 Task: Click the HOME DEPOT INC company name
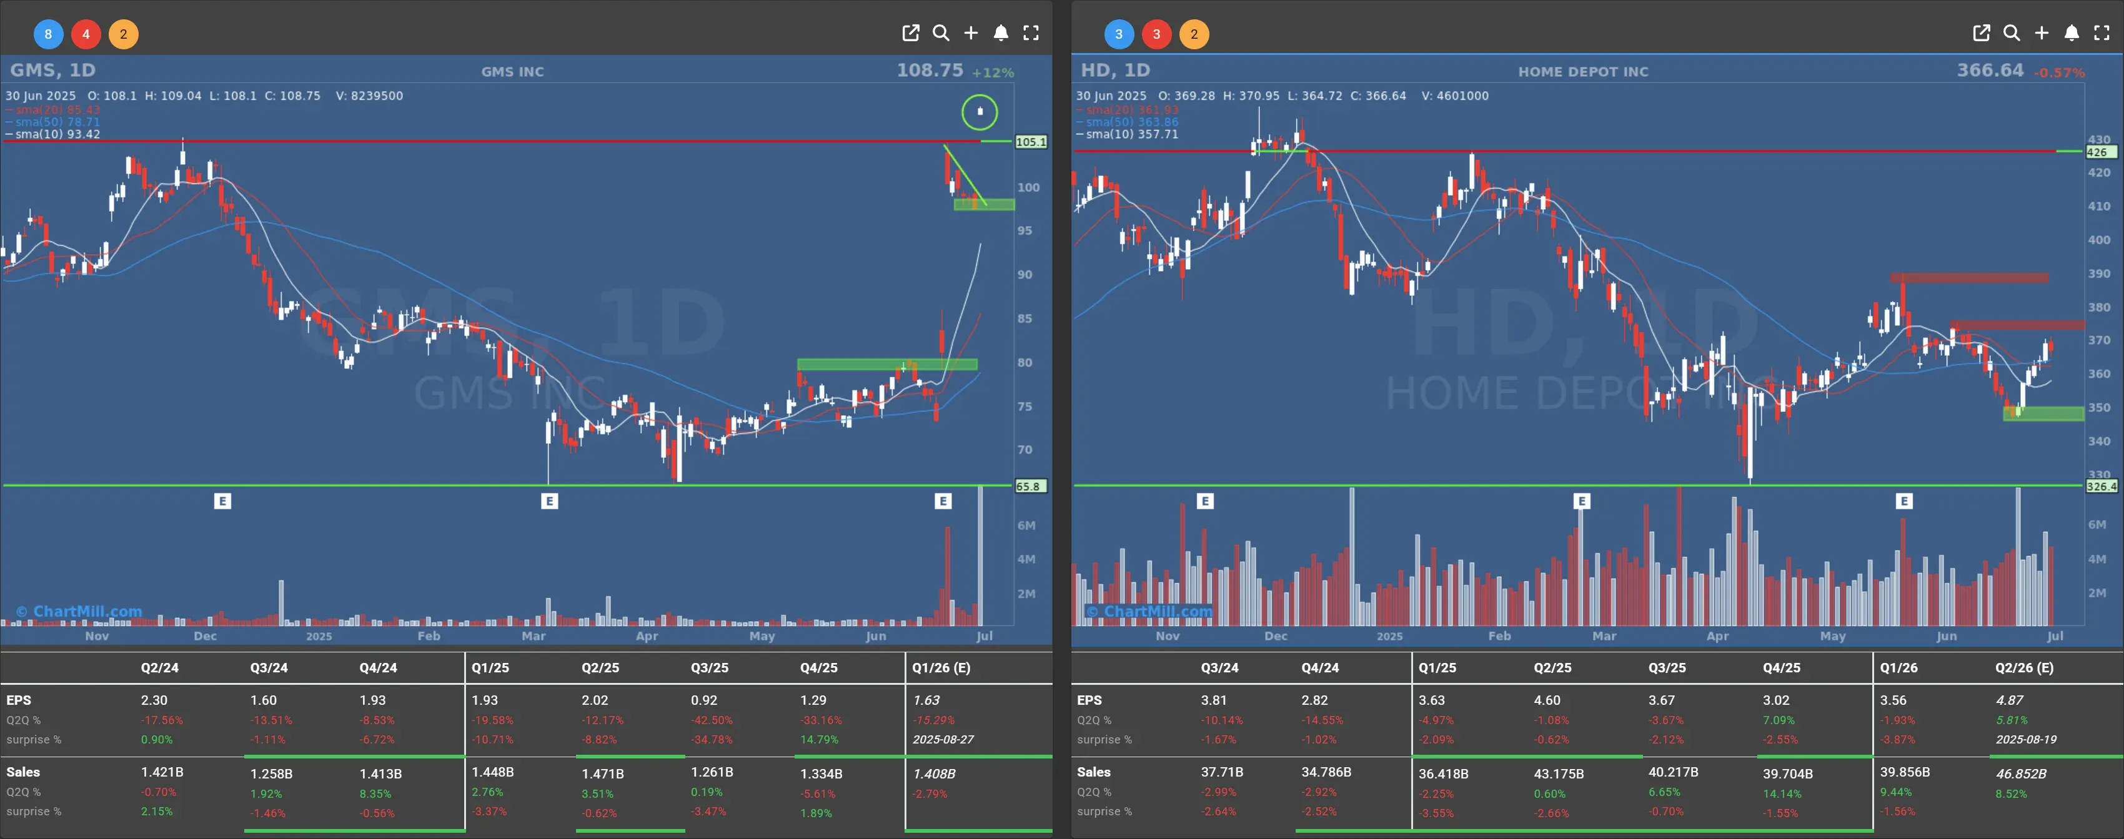(1583, 72)
